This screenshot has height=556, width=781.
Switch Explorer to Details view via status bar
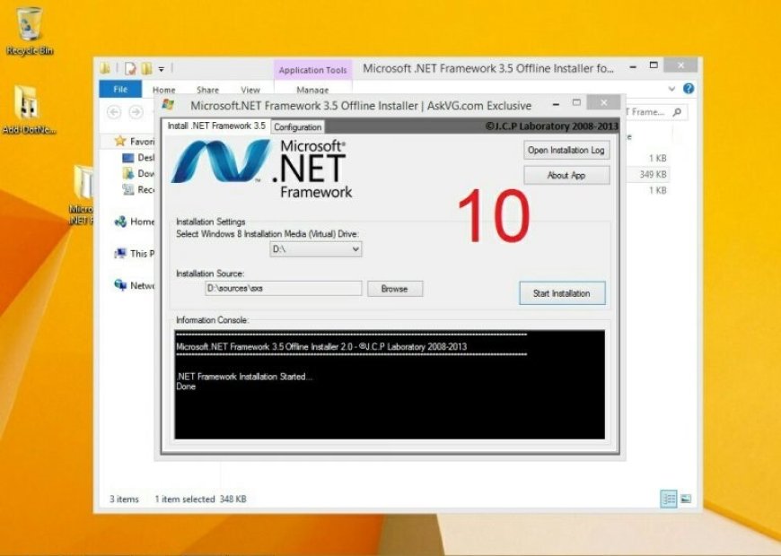point(669,499)
